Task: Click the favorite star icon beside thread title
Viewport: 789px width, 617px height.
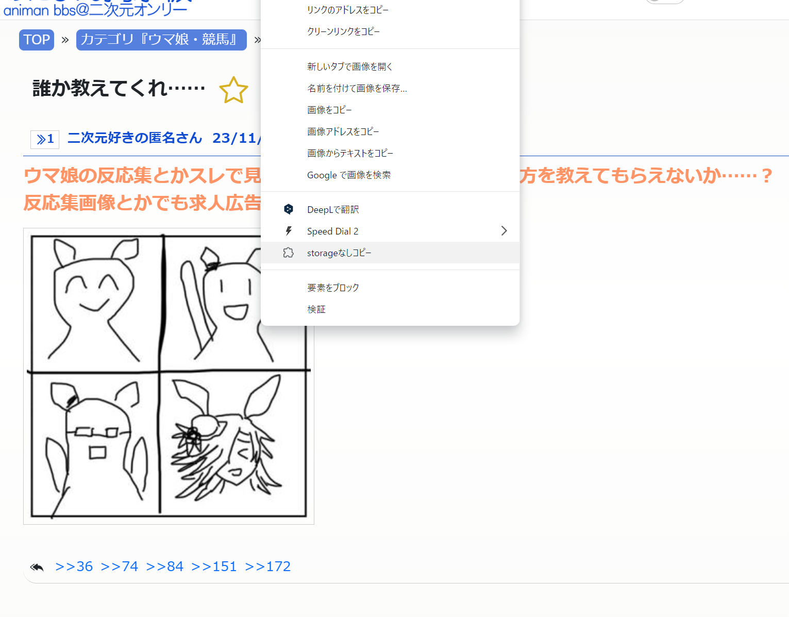Action: click(233, 90)
